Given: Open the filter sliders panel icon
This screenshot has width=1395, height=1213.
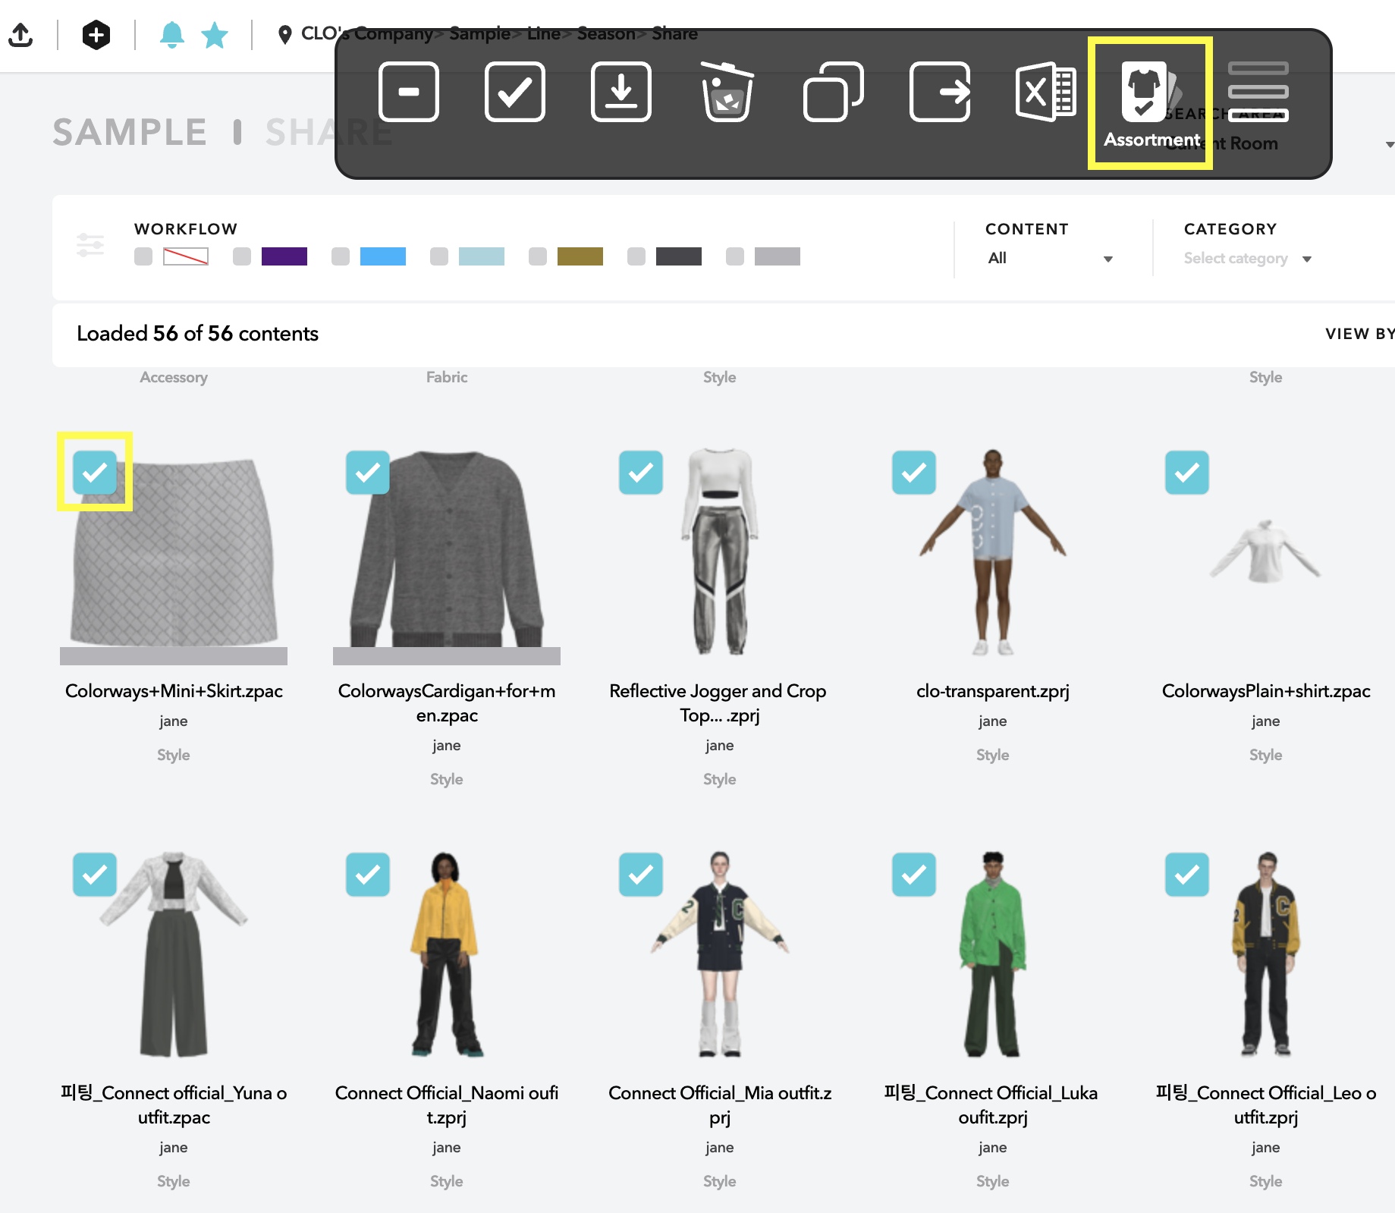Looking at the screenshot, I should coord(90,244).
